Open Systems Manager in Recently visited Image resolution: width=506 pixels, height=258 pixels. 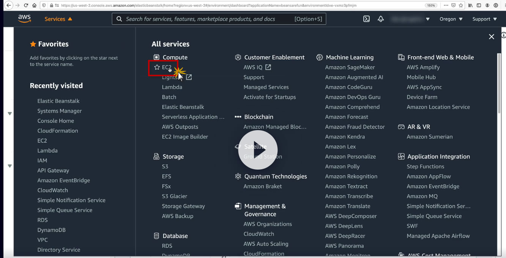(x=60, y=111)
